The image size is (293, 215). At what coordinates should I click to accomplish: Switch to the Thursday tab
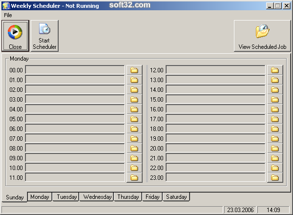128,197
